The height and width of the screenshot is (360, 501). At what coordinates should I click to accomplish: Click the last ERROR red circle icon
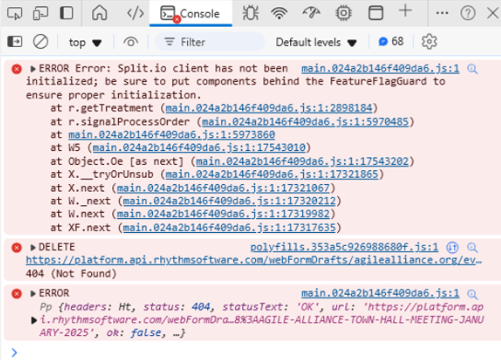(17, 294)
